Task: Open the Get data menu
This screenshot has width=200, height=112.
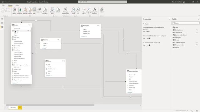Action: tap(14, 11)
